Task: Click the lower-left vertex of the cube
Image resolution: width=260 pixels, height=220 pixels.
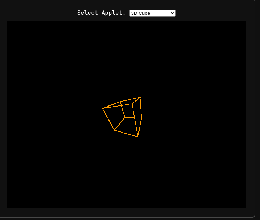Action: [115, 130]
